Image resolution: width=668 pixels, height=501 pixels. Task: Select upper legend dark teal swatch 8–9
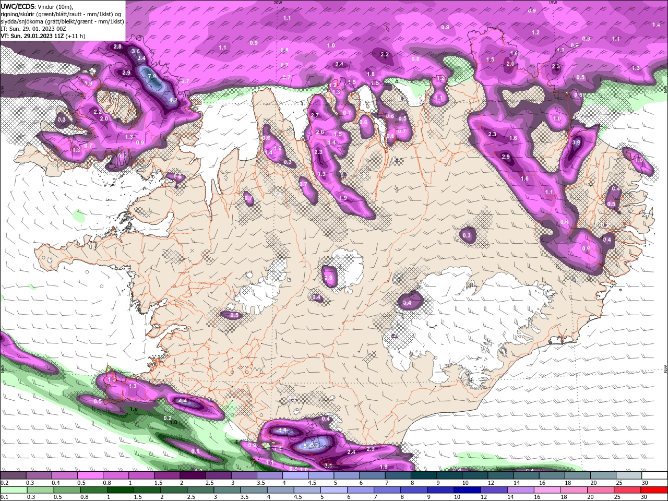[424, 475]
